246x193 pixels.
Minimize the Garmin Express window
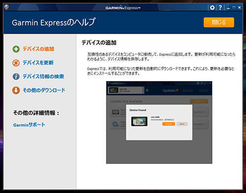pyautogui.click(x=228, y=8)
